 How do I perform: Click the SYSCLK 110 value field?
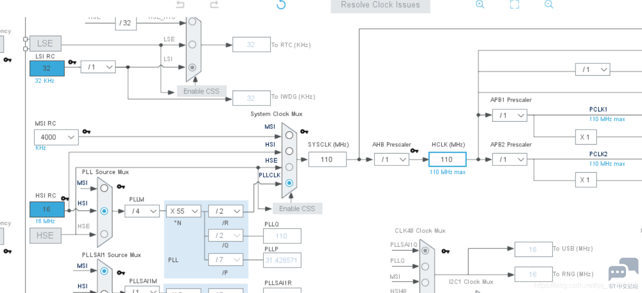tap(327, 159)
